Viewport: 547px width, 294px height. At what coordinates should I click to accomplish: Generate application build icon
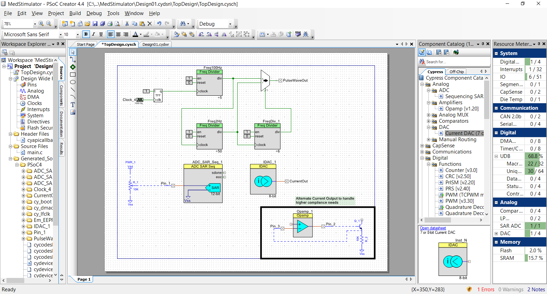tap(289, 34)
